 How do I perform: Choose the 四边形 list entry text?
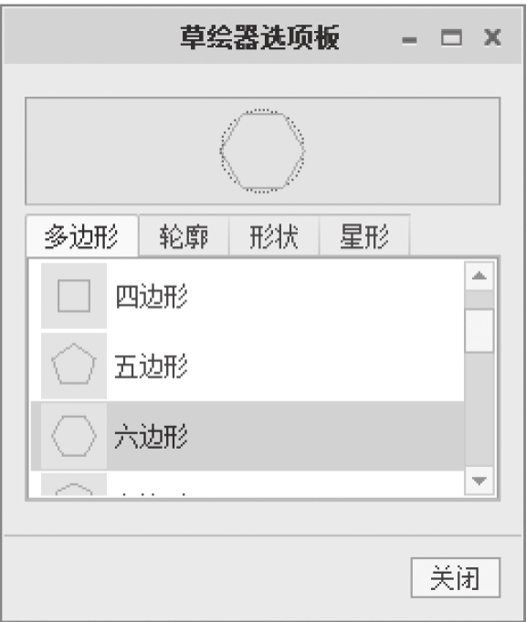tap(152, 295)
